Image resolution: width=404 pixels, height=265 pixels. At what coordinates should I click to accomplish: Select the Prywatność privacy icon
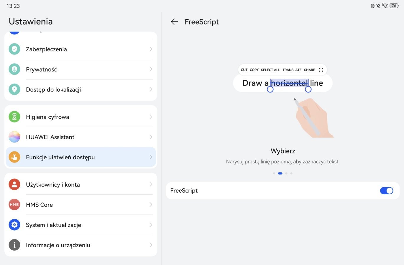(14, 69)
